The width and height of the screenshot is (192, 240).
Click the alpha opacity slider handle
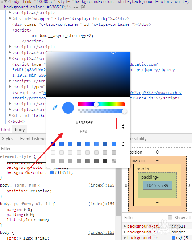pyautogui.click(x=125, y=111)
